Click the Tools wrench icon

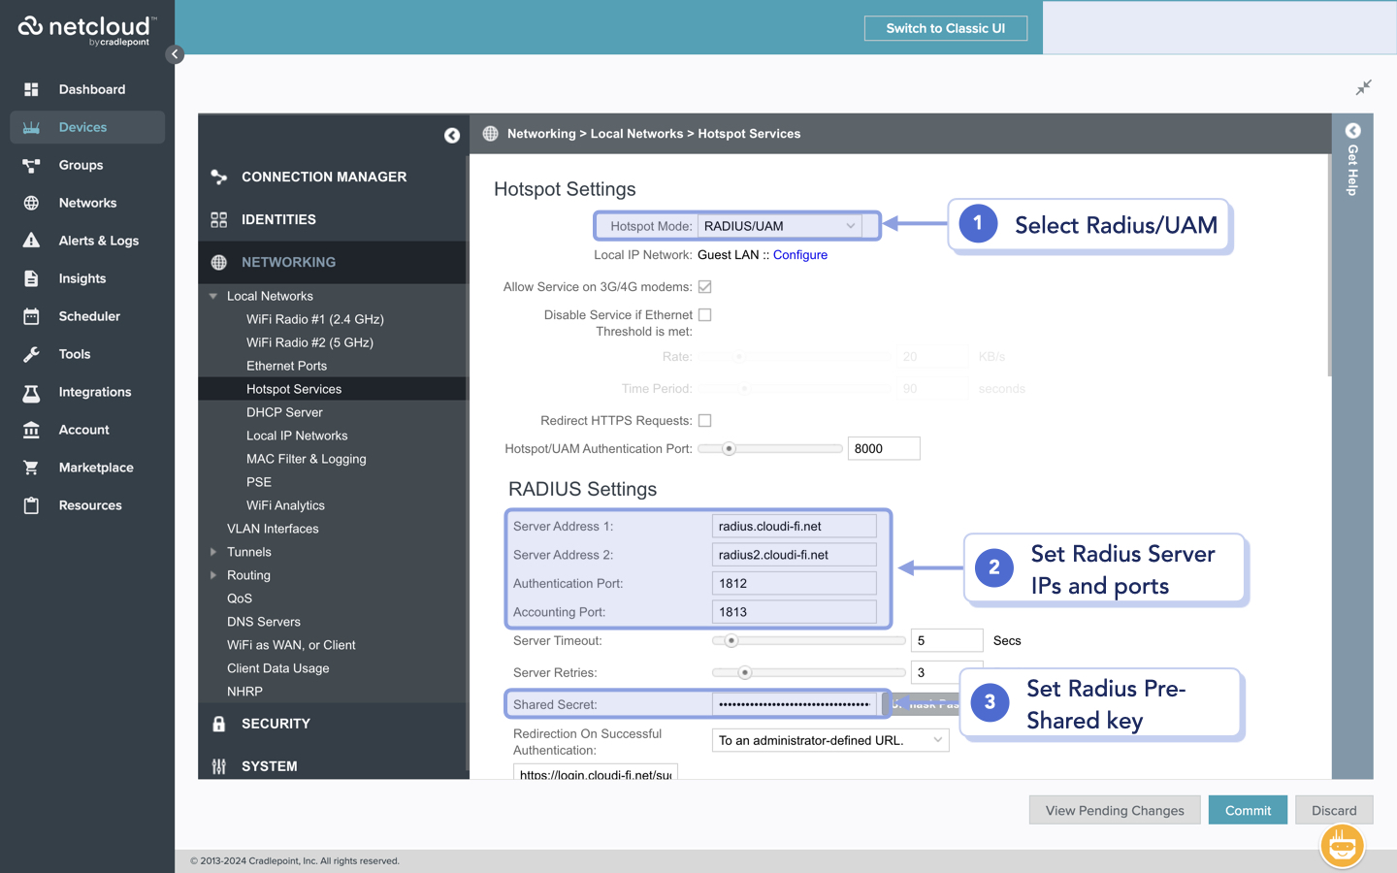pos(31,354)
